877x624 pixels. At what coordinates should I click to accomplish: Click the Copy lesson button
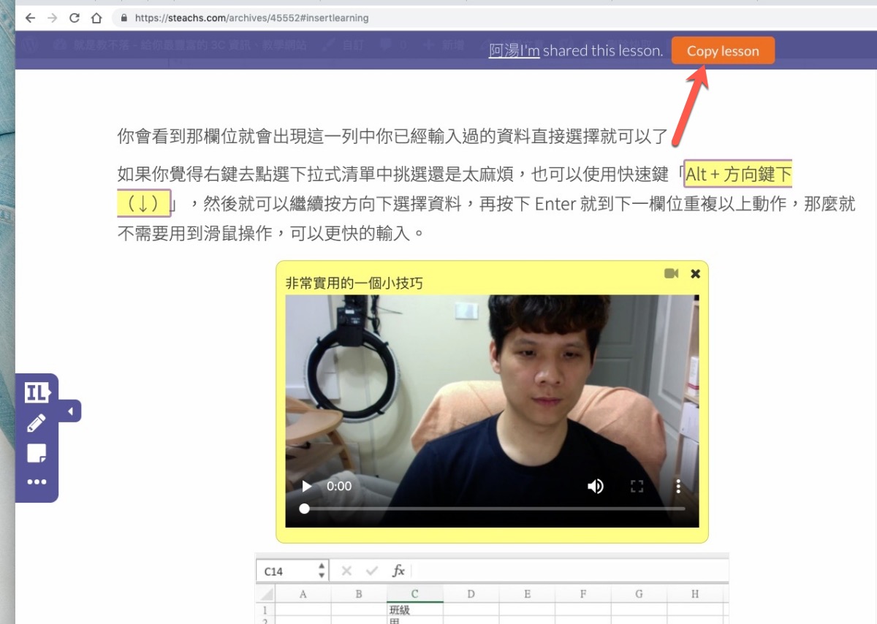click(x=722, y=51)
